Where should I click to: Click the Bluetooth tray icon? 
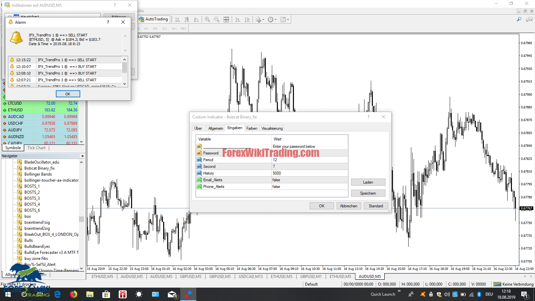point(479,294)
